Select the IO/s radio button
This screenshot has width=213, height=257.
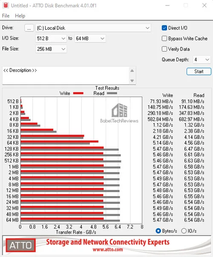point(184,231)
